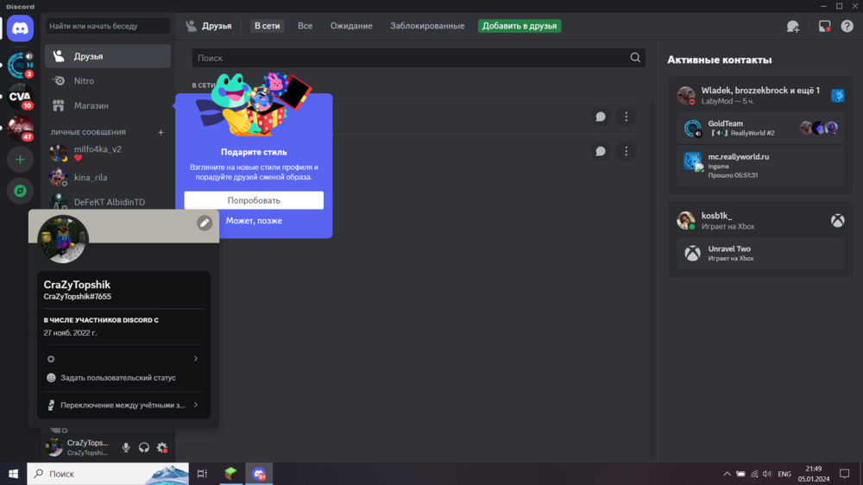Image resolution: width=863 pixels, height=485 pixels.
Task: Click the Попробовать button
Action: [254, 200]
